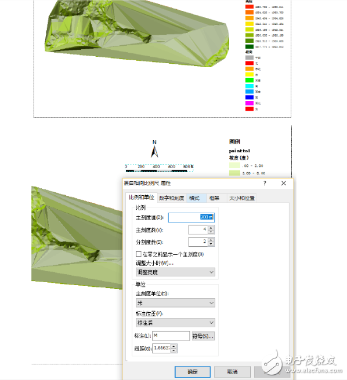Increase the 间距 spinner value
Viewport: 347px width, 380px height.
[x=173, y=346]
